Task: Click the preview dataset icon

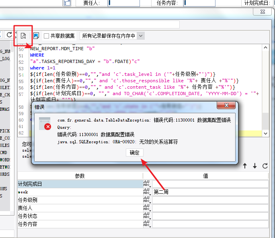Action: tap(23, 36)
